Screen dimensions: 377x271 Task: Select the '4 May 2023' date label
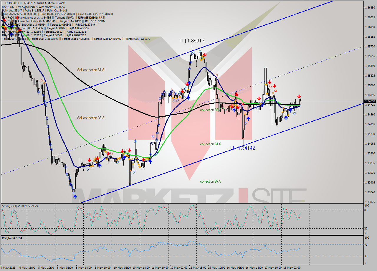tap(8, 267)
